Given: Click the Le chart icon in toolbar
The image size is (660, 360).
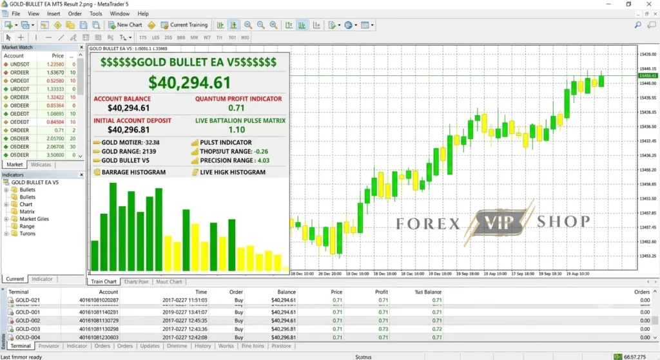Looking at the screenshot, I should pos(316,25).
